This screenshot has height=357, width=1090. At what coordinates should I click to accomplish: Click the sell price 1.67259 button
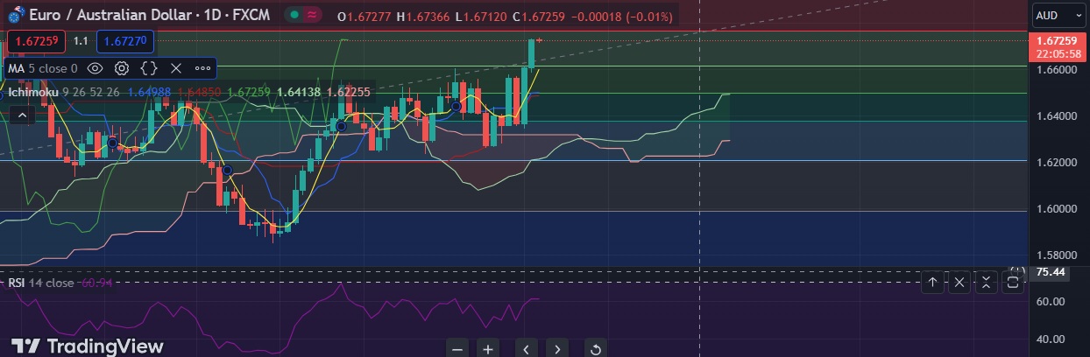pos(37,40)
